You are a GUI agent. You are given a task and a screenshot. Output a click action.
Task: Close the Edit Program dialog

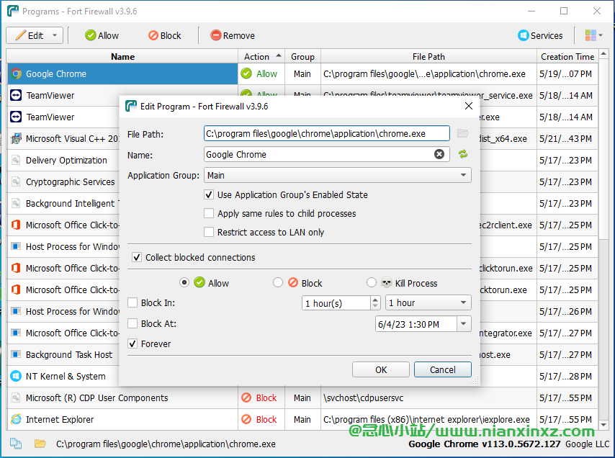click(468, 106)
